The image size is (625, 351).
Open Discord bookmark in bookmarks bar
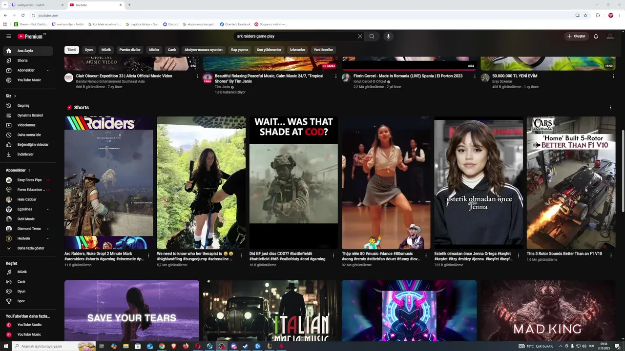[x=171, y=24]
